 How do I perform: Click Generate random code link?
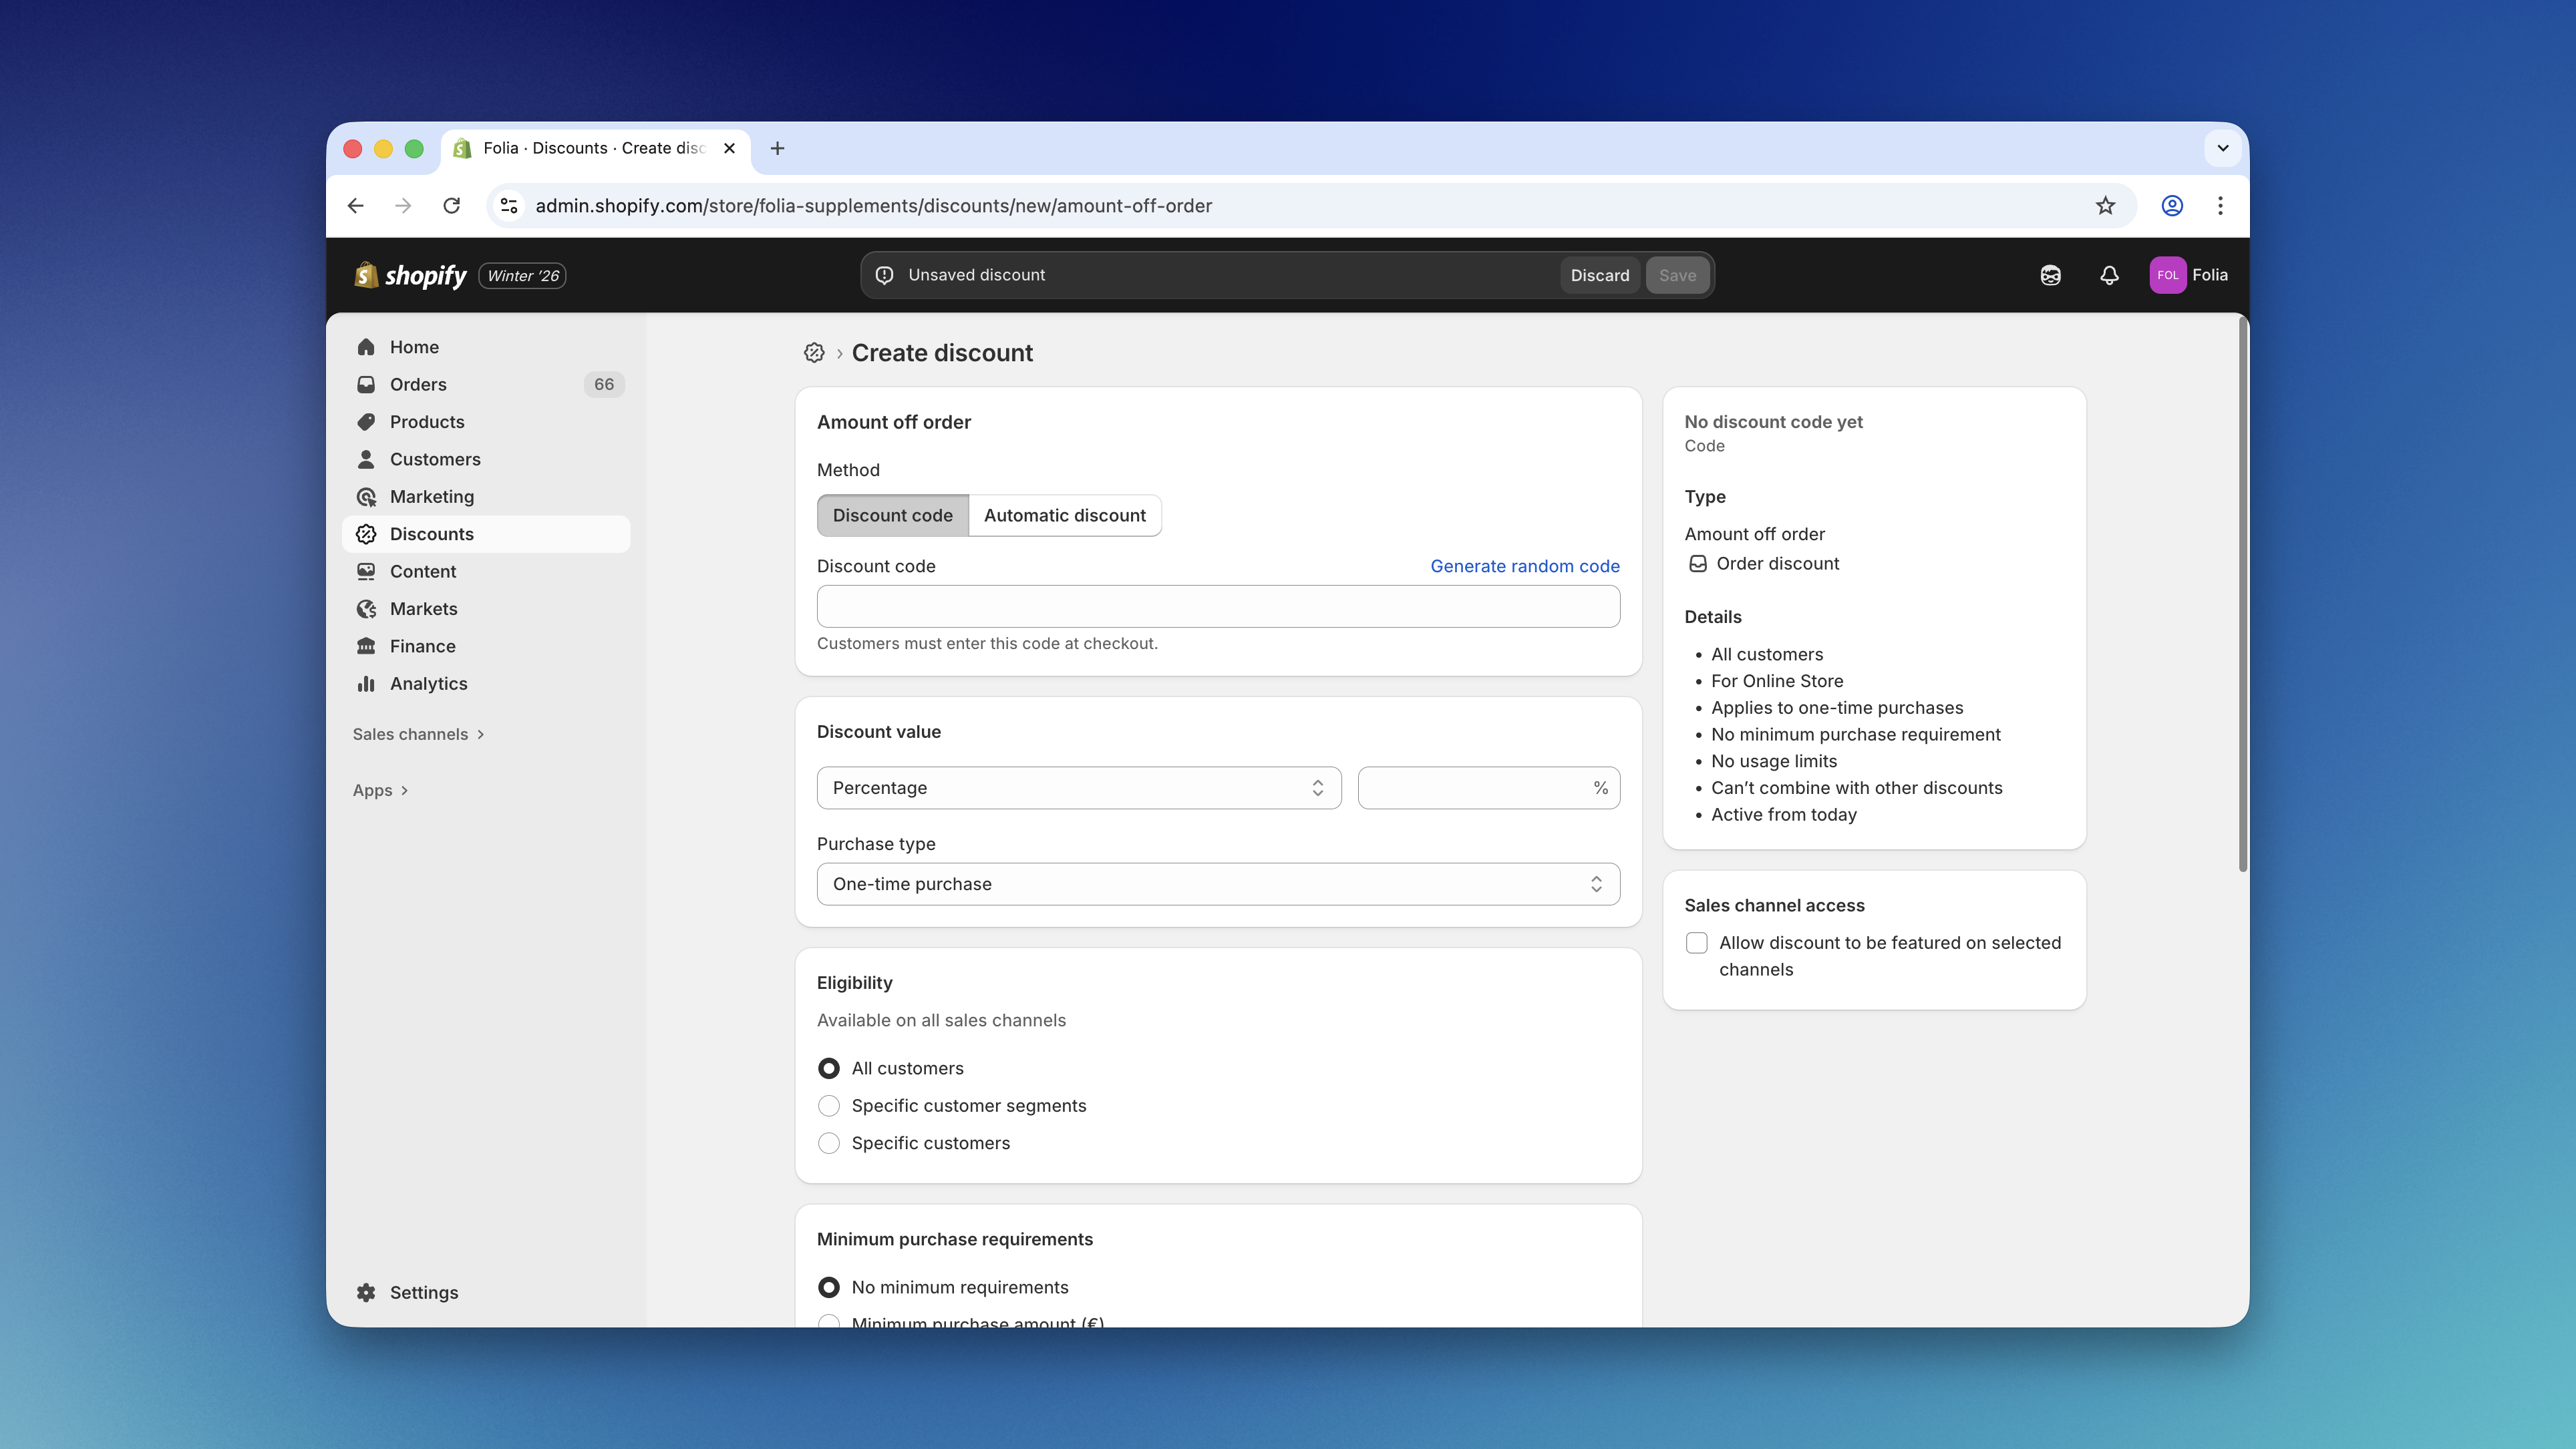coord(1524,566)
